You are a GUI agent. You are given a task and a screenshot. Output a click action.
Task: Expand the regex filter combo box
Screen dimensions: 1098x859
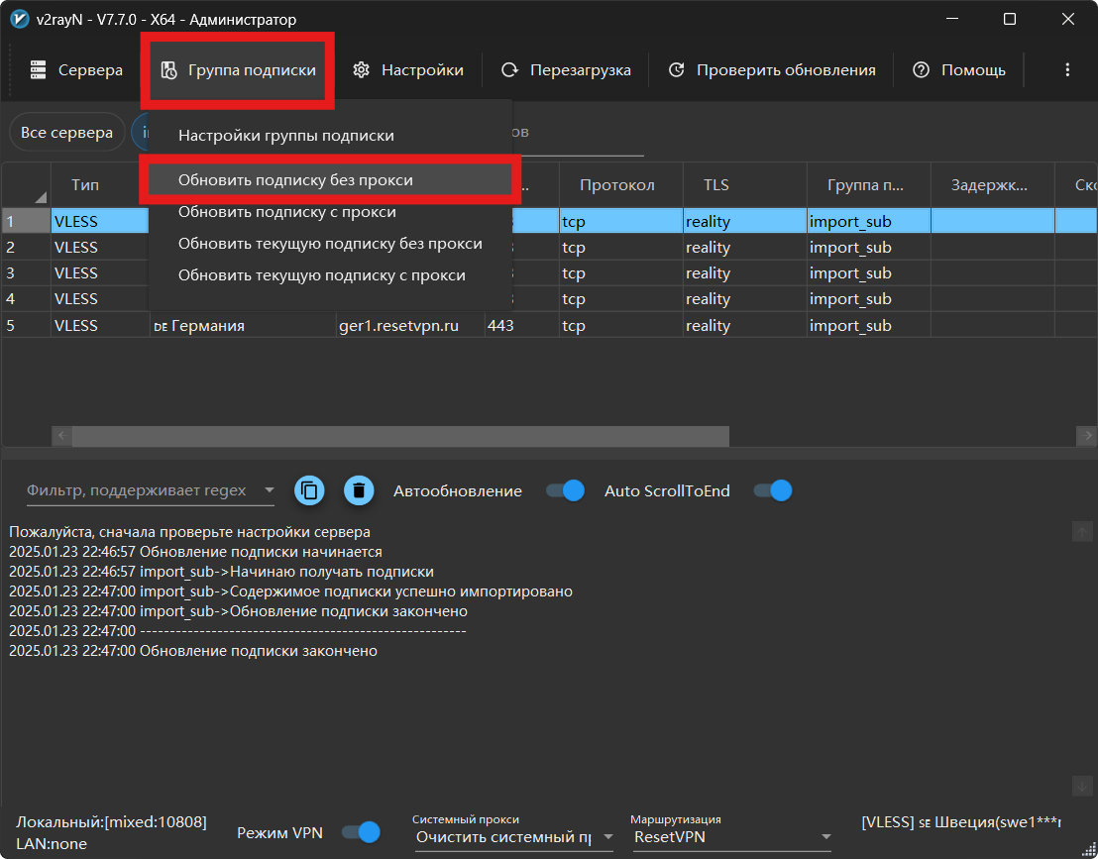(269, 490)
